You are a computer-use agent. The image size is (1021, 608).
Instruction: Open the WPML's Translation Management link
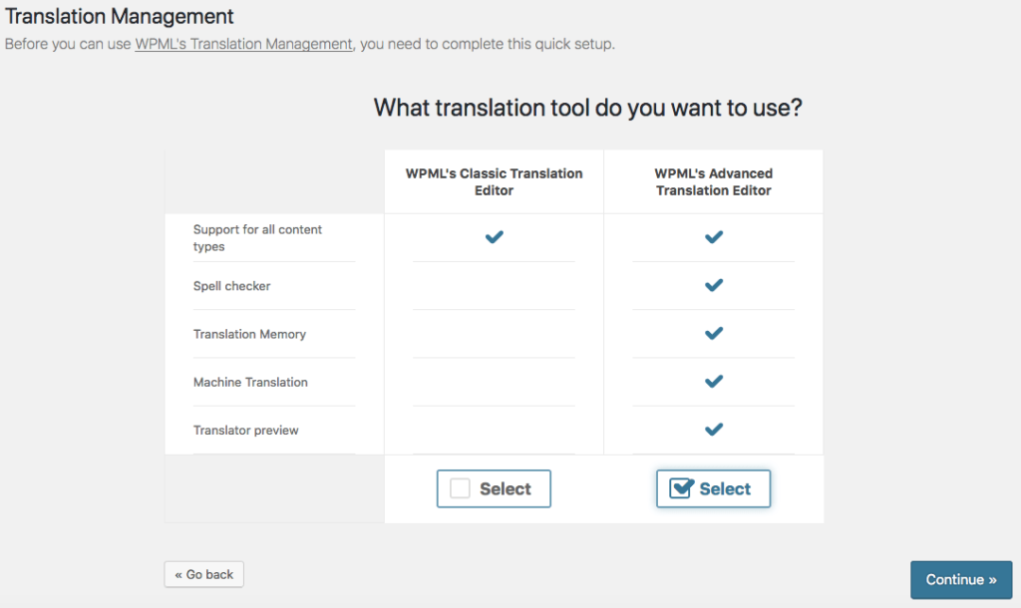pyautogui.click(x=243, y=44)
